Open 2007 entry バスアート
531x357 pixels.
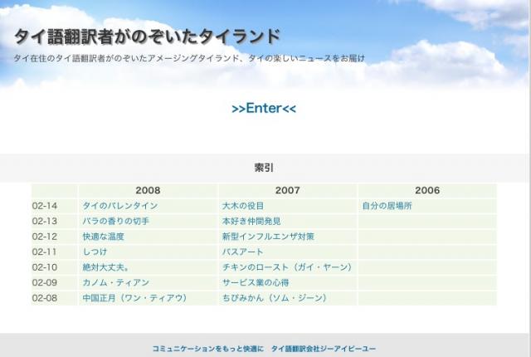click(x=242, y=252)
